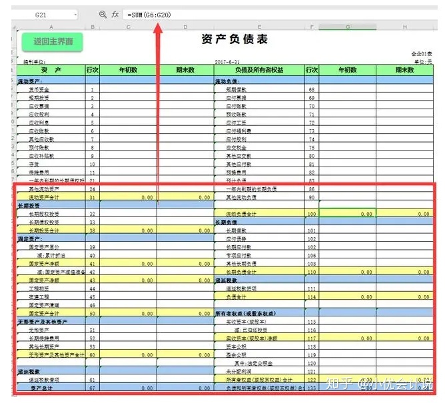Expand the G21 name box dropdown arrow

[75, 15]
